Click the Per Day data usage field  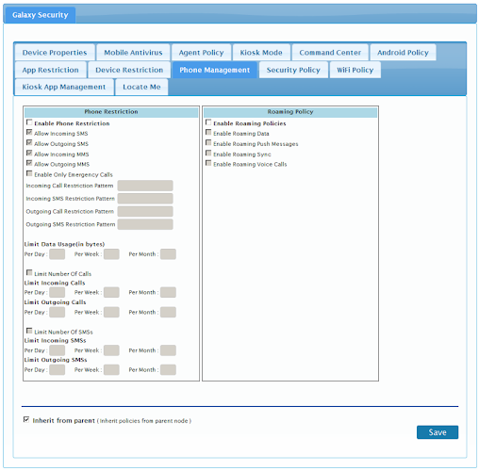coord(58,254)
